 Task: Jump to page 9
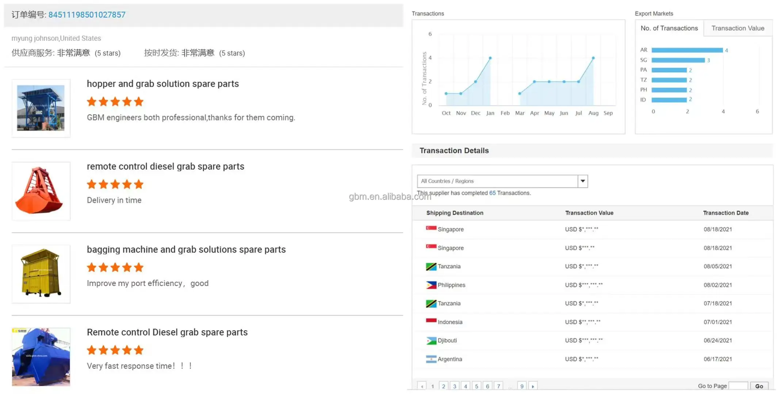pos(522,386)
